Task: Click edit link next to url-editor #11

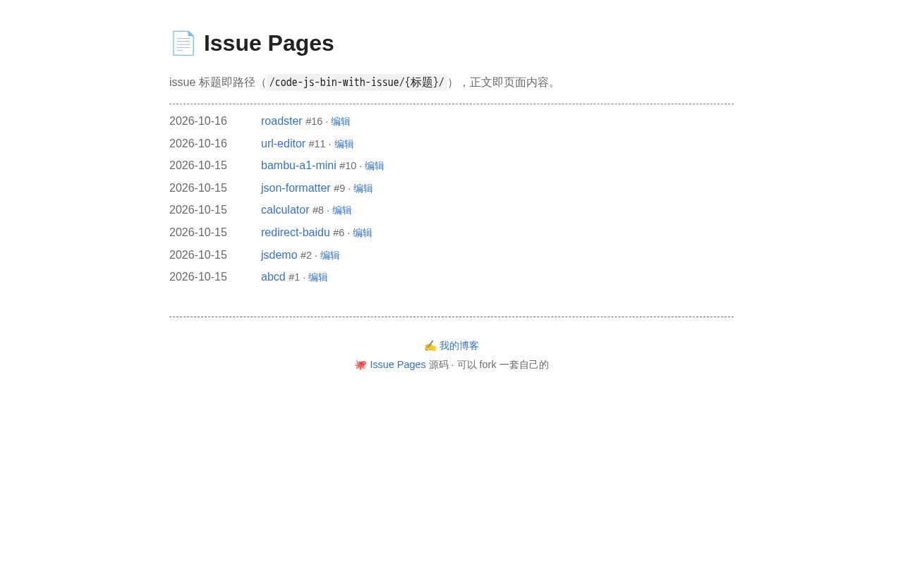Action: 344,144
